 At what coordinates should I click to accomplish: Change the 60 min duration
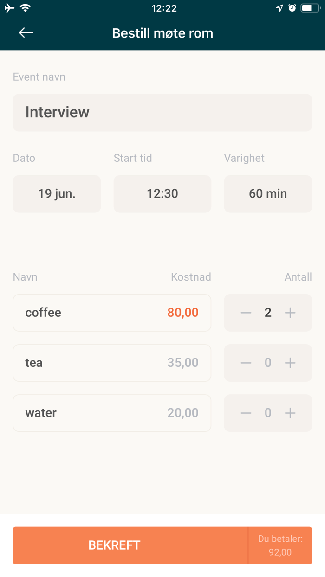(268, 194)
